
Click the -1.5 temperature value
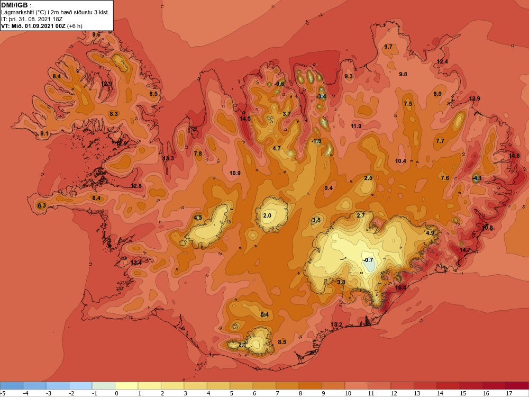pyautogui.click(x=316, y=141)
